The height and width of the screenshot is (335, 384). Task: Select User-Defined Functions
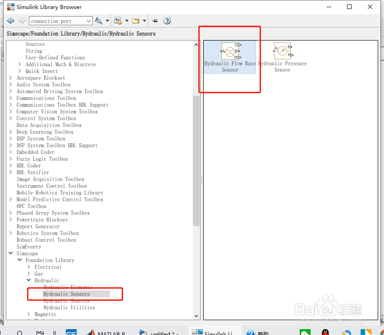(x=55, y=58)
